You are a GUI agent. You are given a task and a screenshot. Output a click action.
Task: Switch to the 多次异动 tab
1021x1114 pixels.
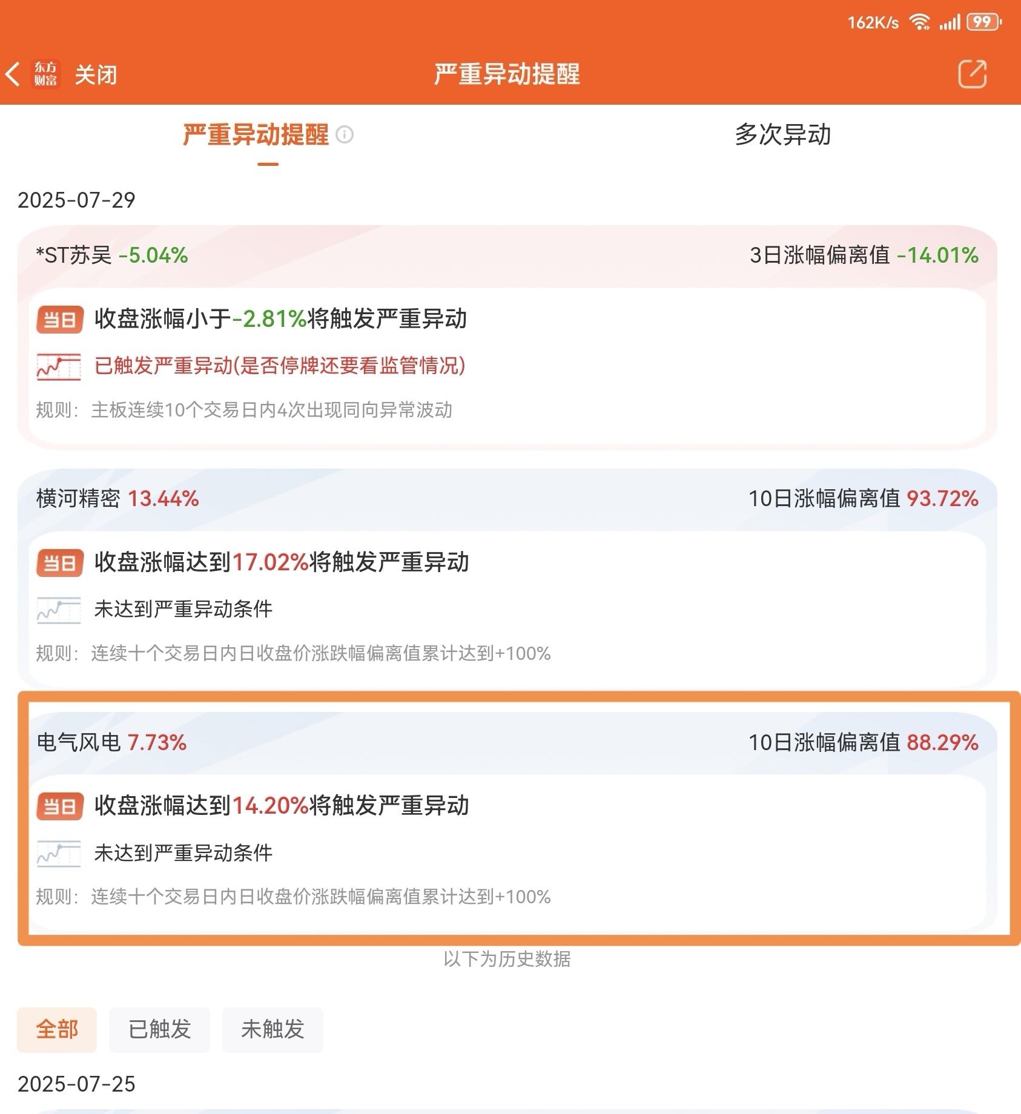(782, 134)
